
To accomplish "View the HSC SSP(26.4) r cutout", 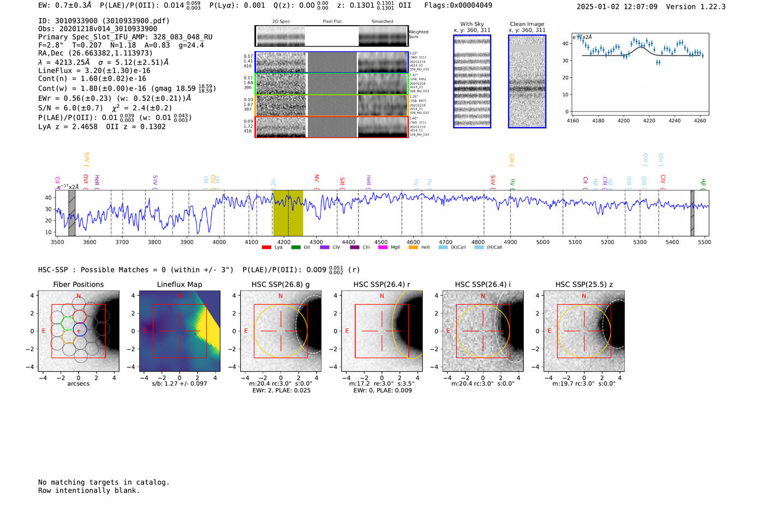I will (382, 331).
